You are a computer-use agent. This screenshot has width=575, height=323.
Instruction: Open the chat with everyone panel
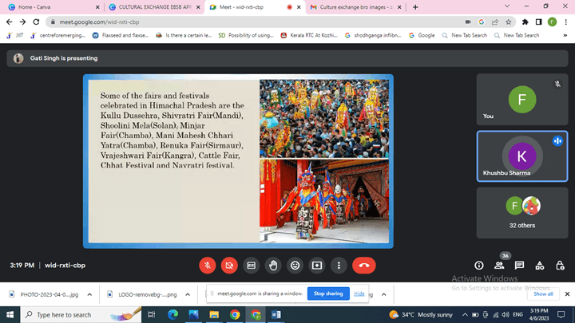(x=519, y=266)
